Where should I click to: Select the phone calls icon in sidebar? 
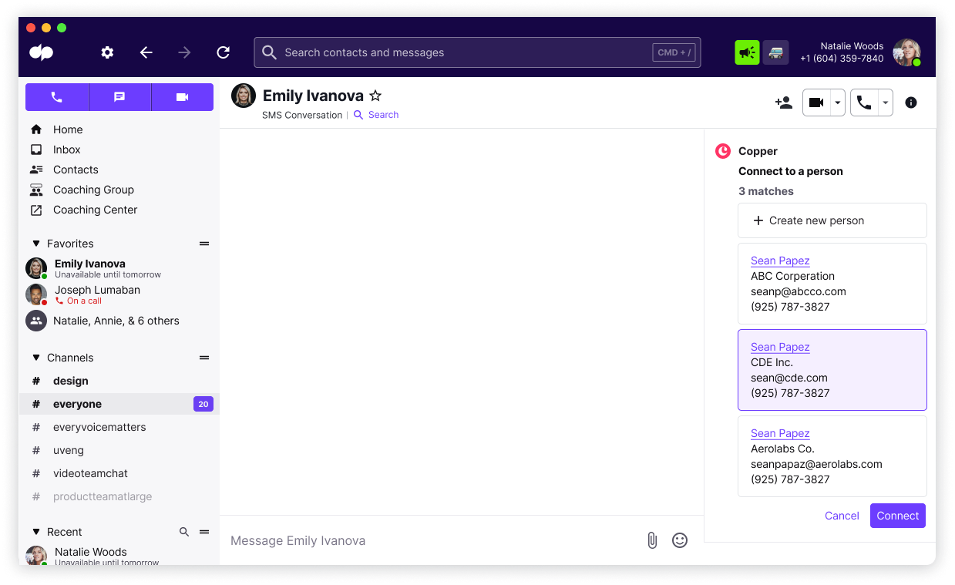coord(56,96)
